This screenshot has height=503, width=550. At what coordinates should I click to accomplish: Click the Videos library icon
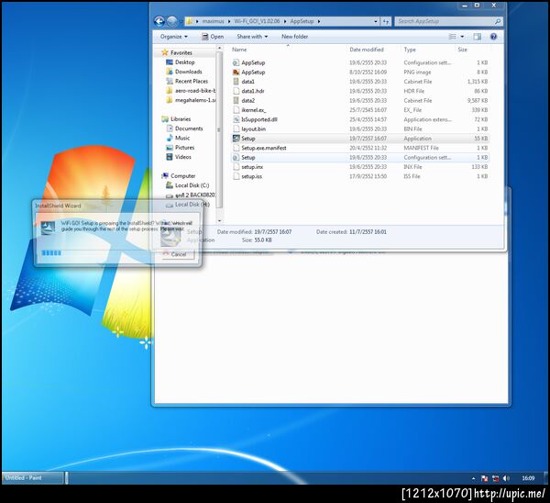pos(170,157)
